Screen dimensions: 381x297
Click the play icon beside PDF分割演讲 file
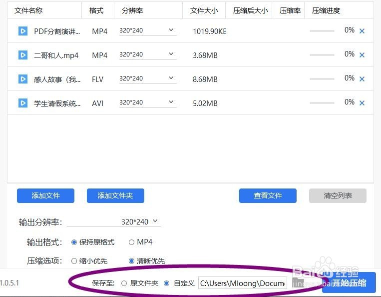[23, 31]
